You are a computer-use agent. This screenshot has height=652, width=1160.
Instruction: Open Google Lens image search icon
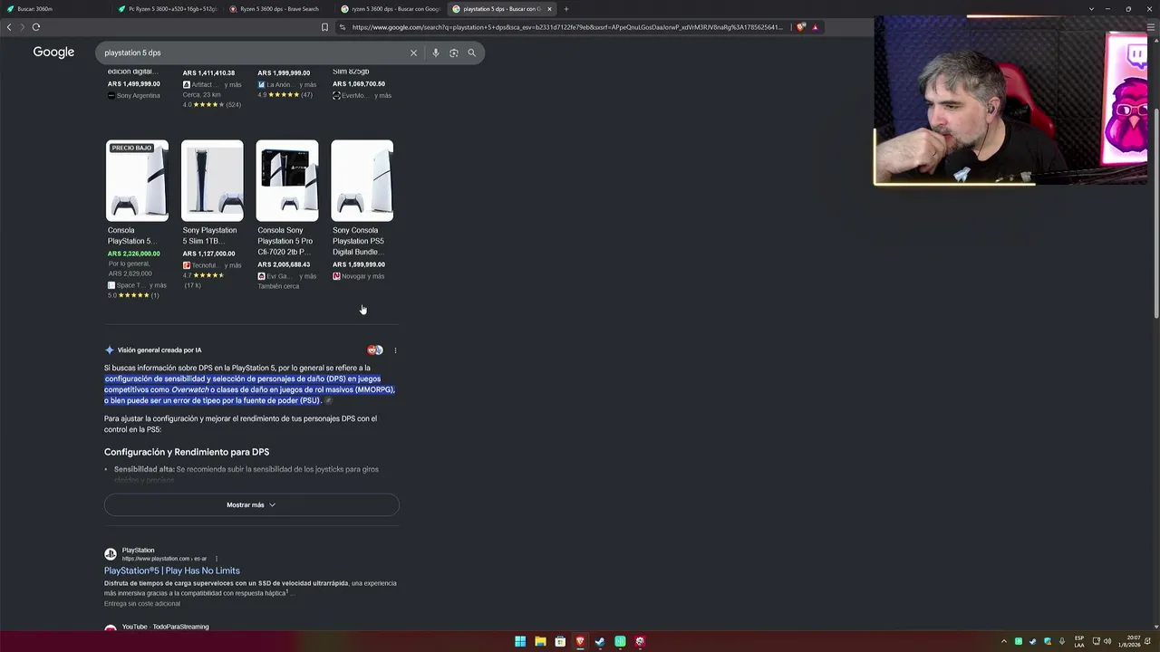click(454, 53)
